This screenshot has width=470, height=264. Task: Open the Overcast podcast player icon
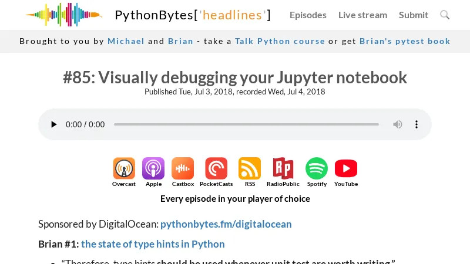[124, 168]
